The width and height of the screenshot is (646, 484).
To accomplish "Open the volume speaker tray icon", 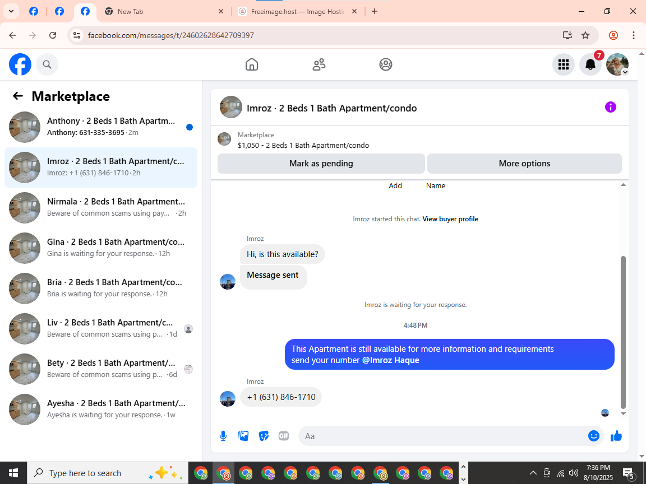I will [x=573, y=473].
